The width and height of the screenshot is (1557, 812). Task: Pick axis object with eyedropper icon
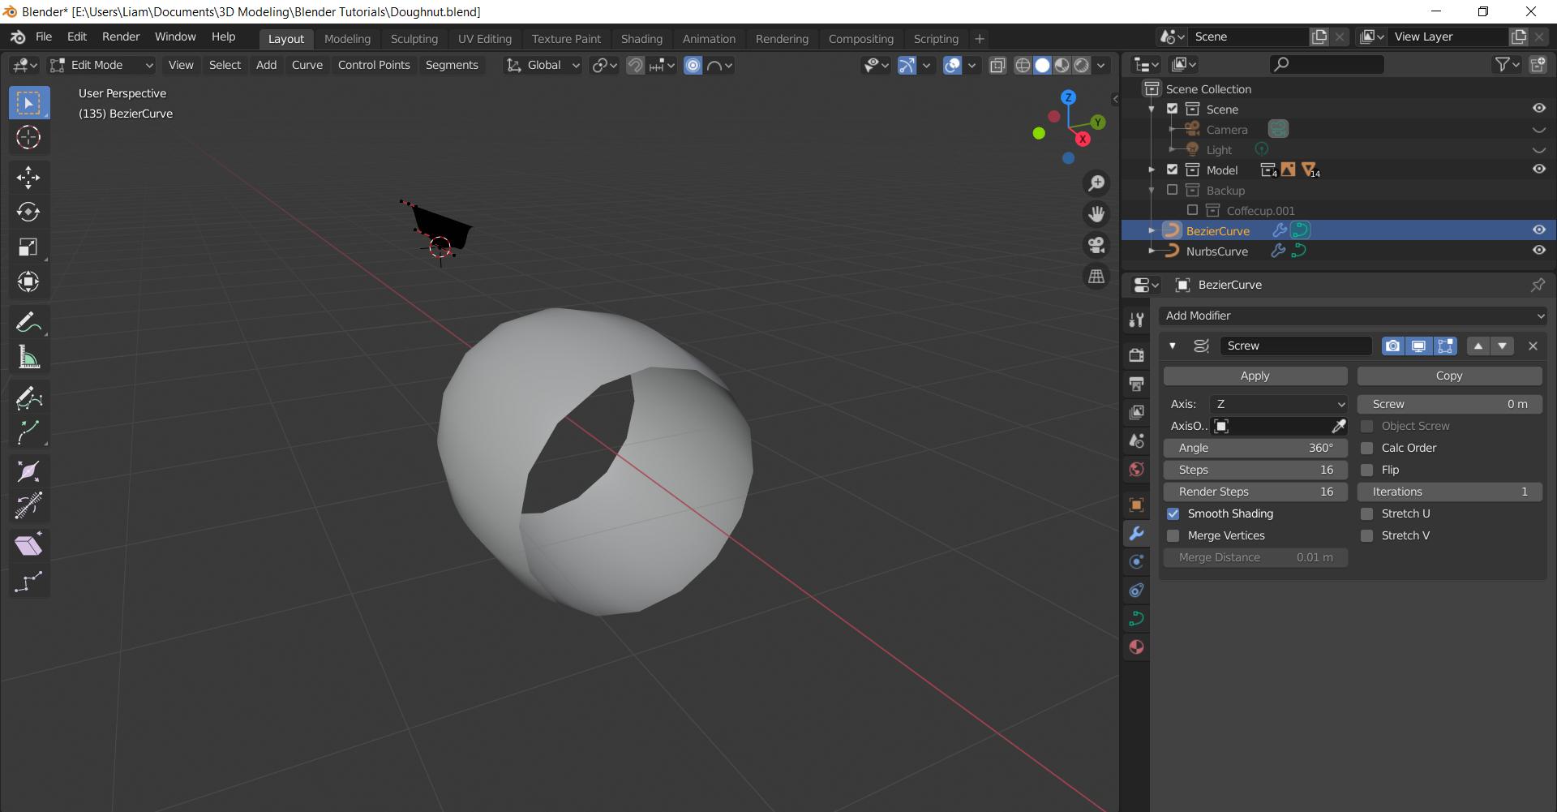point(1338,426)
